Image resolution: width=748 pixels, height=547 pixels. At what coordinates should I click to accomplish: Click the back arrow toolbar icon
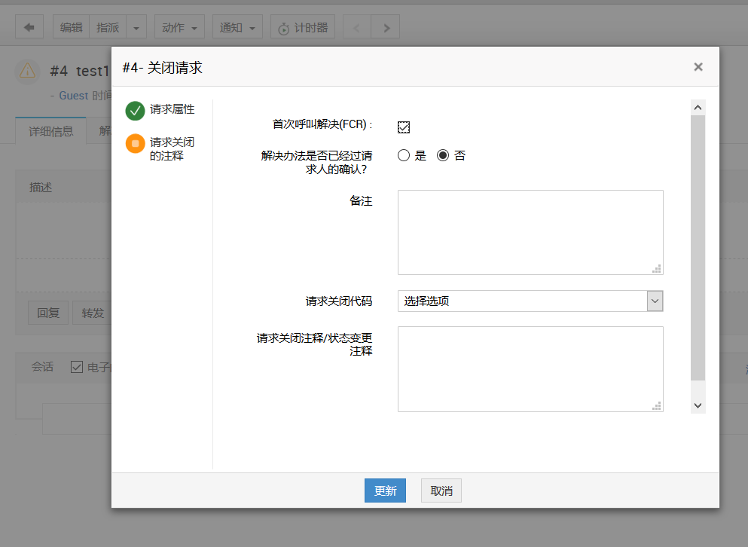click(x=29, y=27)
